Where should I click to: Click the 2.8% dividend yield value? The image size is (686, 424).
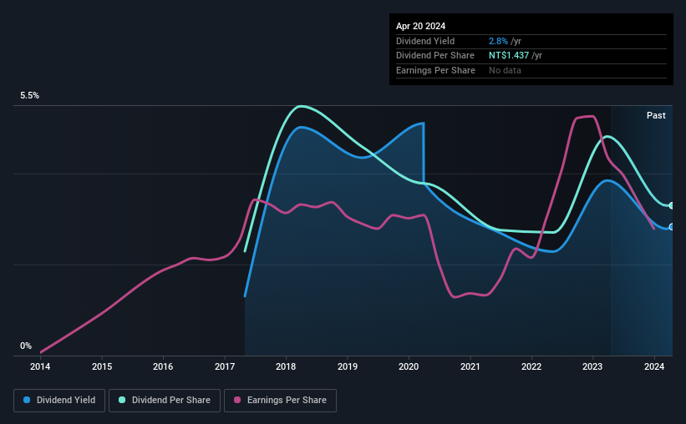pyautogui.click(x=498, y=41)
